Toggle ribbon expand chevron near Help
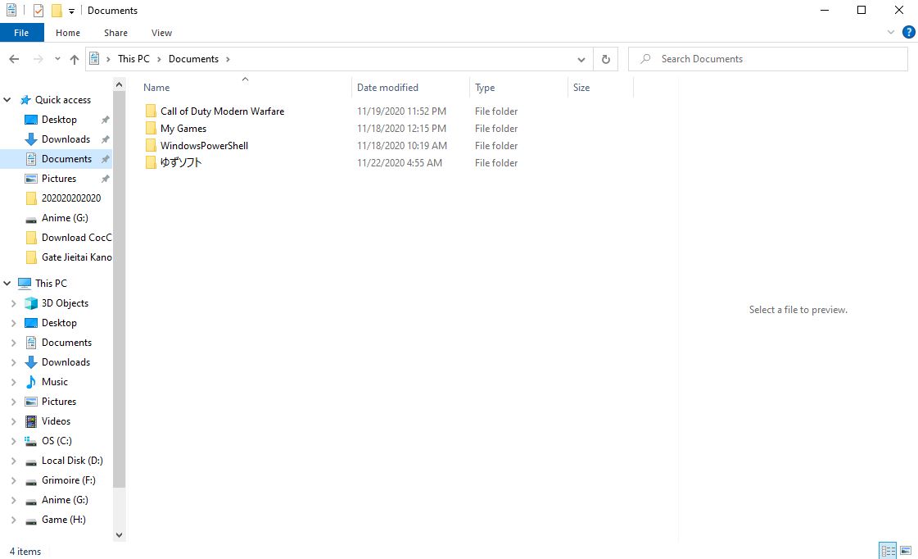This screenshot has height=559, width=918. click(891, 33)
